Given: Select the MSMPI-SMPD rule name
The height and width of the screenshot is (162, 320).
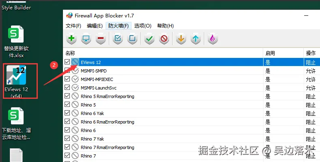Looking at the screenshot, I should (94, 71).
